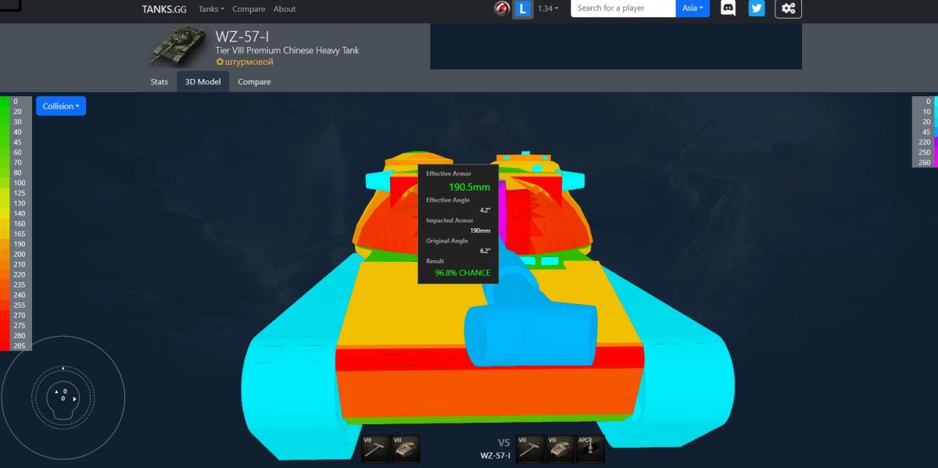Expand the 1.34 version dropdown

coord(548,9)
